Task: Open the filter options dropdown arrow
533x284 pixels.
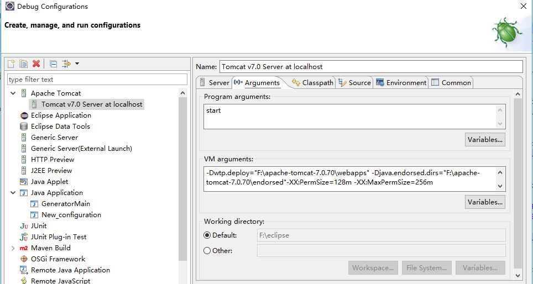Action: pos(77,64)
